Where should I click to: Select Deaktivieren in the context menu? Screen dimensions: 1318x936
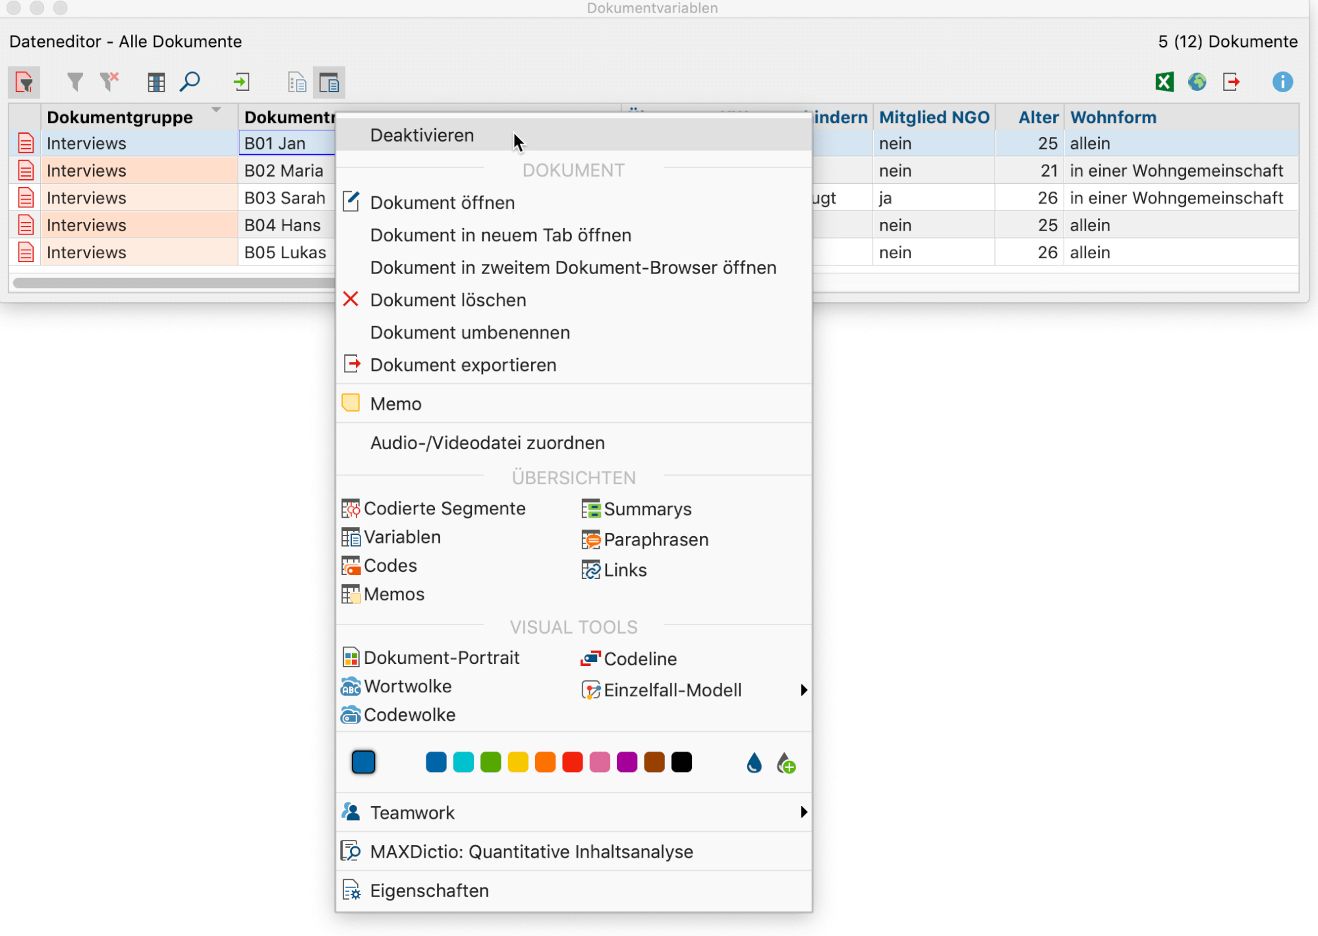click(573, 135)
